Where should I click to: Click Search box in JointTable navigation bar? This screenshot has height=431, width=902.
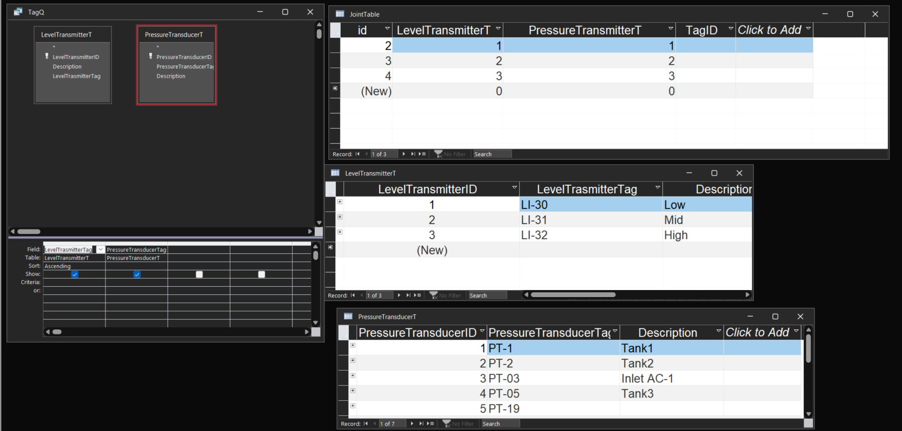[492, 154]
